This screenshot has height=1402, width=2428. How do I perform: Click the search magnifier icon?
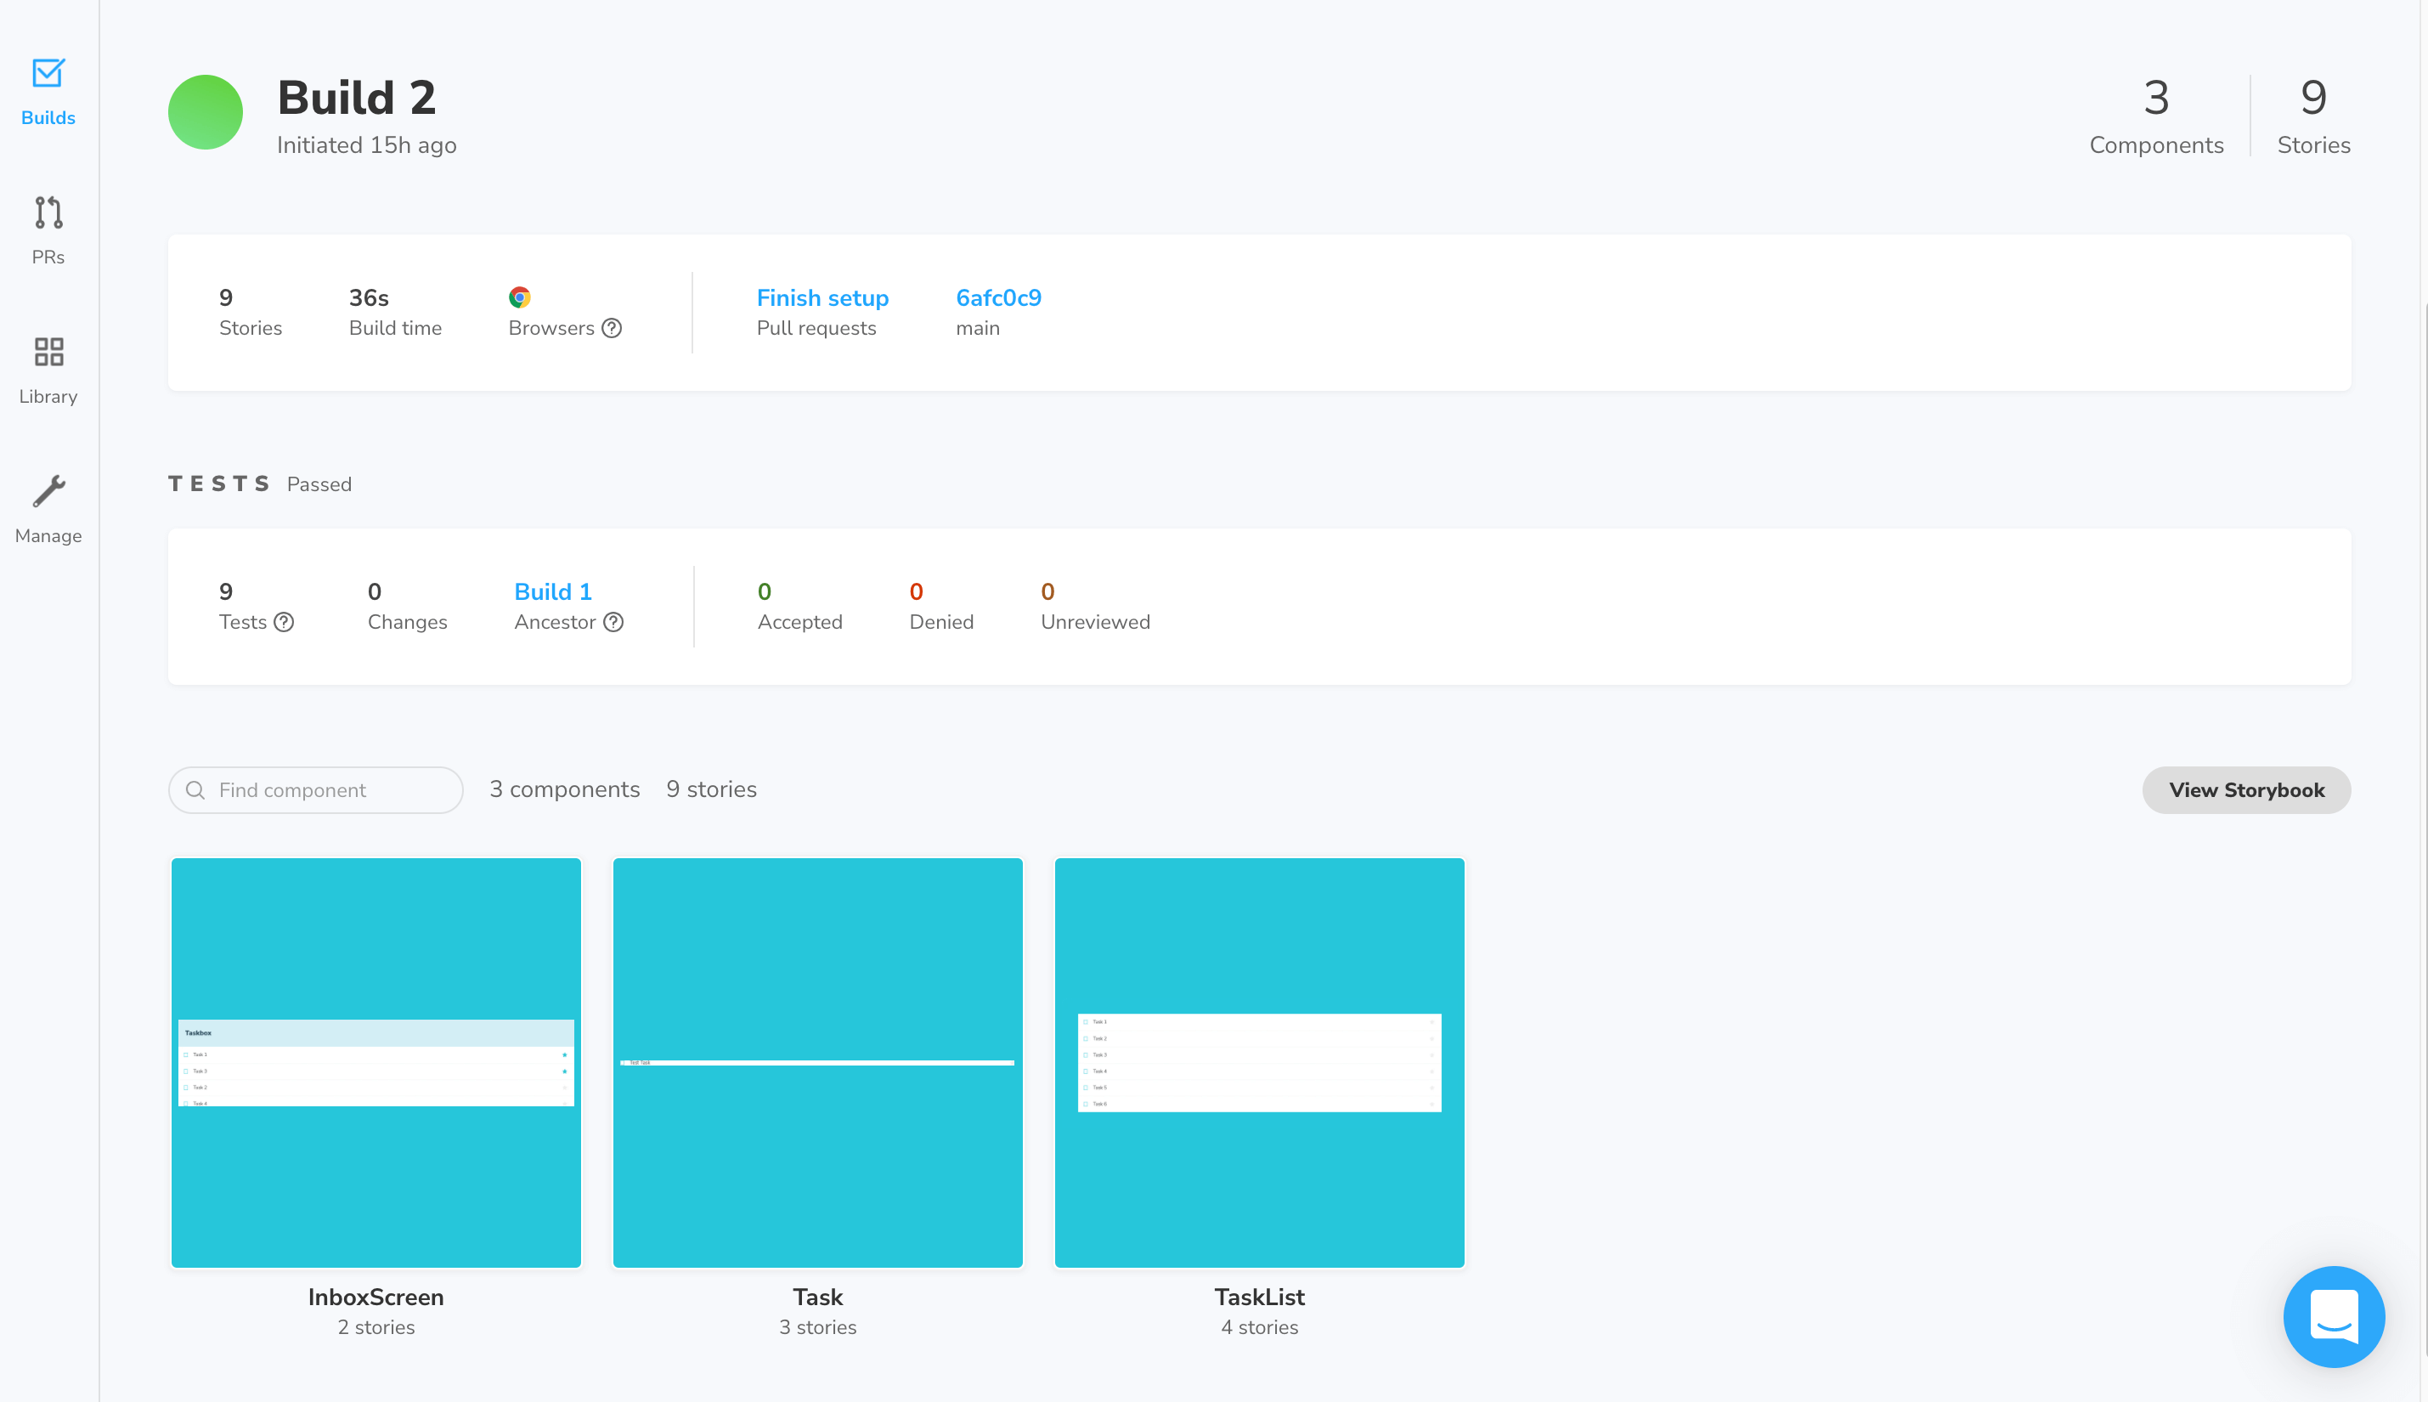195,790
